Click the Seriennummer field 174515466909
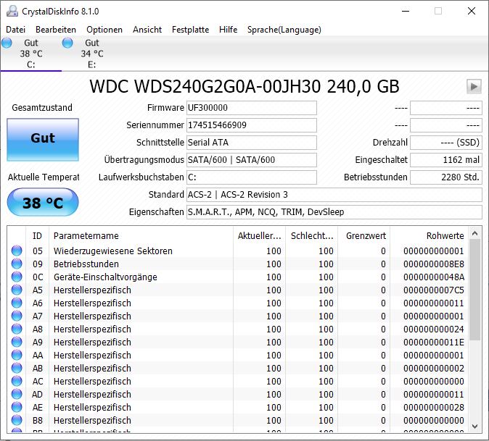Image resolution: width=489 pixels, height=441 pixels. click(x=252, y=125)
